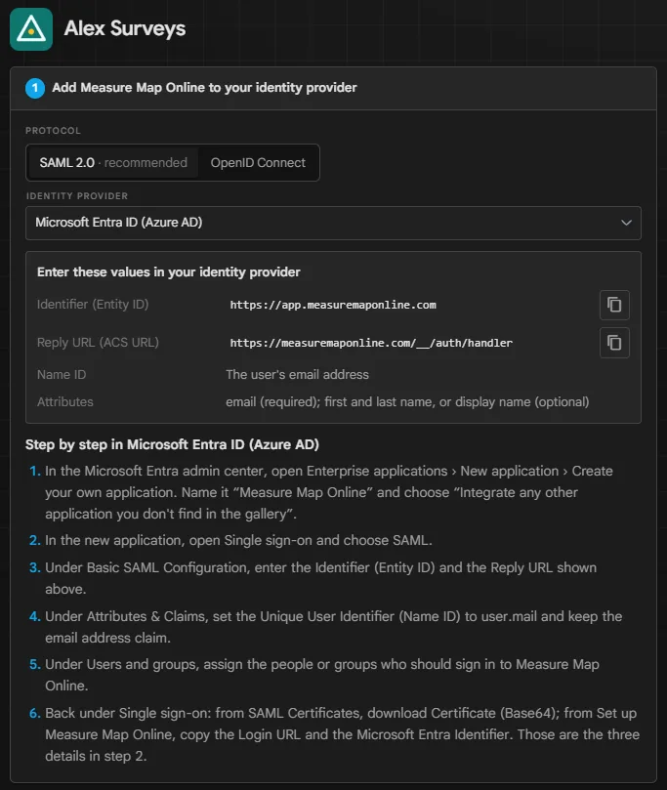
Task: Open the Identity Provider dropdown
Action: tap(333, 223)
